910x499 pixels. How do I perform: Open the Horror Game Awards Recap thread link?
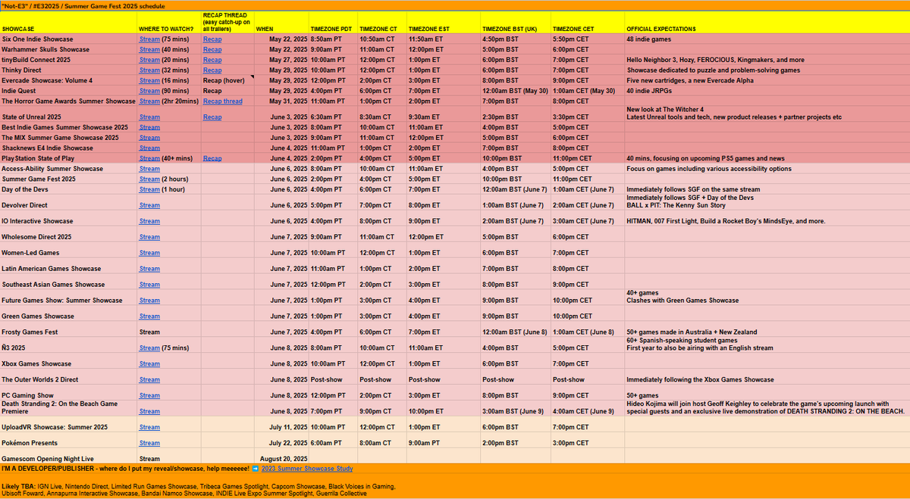223,101
